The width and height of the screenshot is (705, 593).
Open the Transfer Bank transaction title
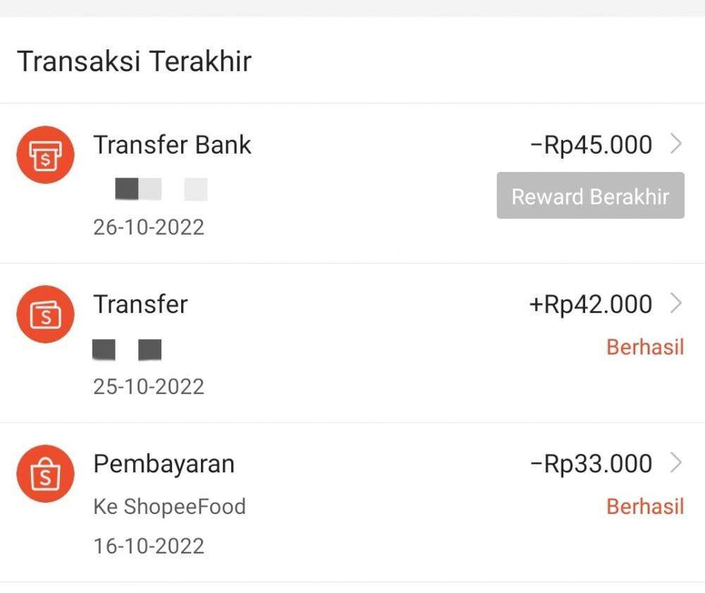pyautogui.click(x=172, y=145)
